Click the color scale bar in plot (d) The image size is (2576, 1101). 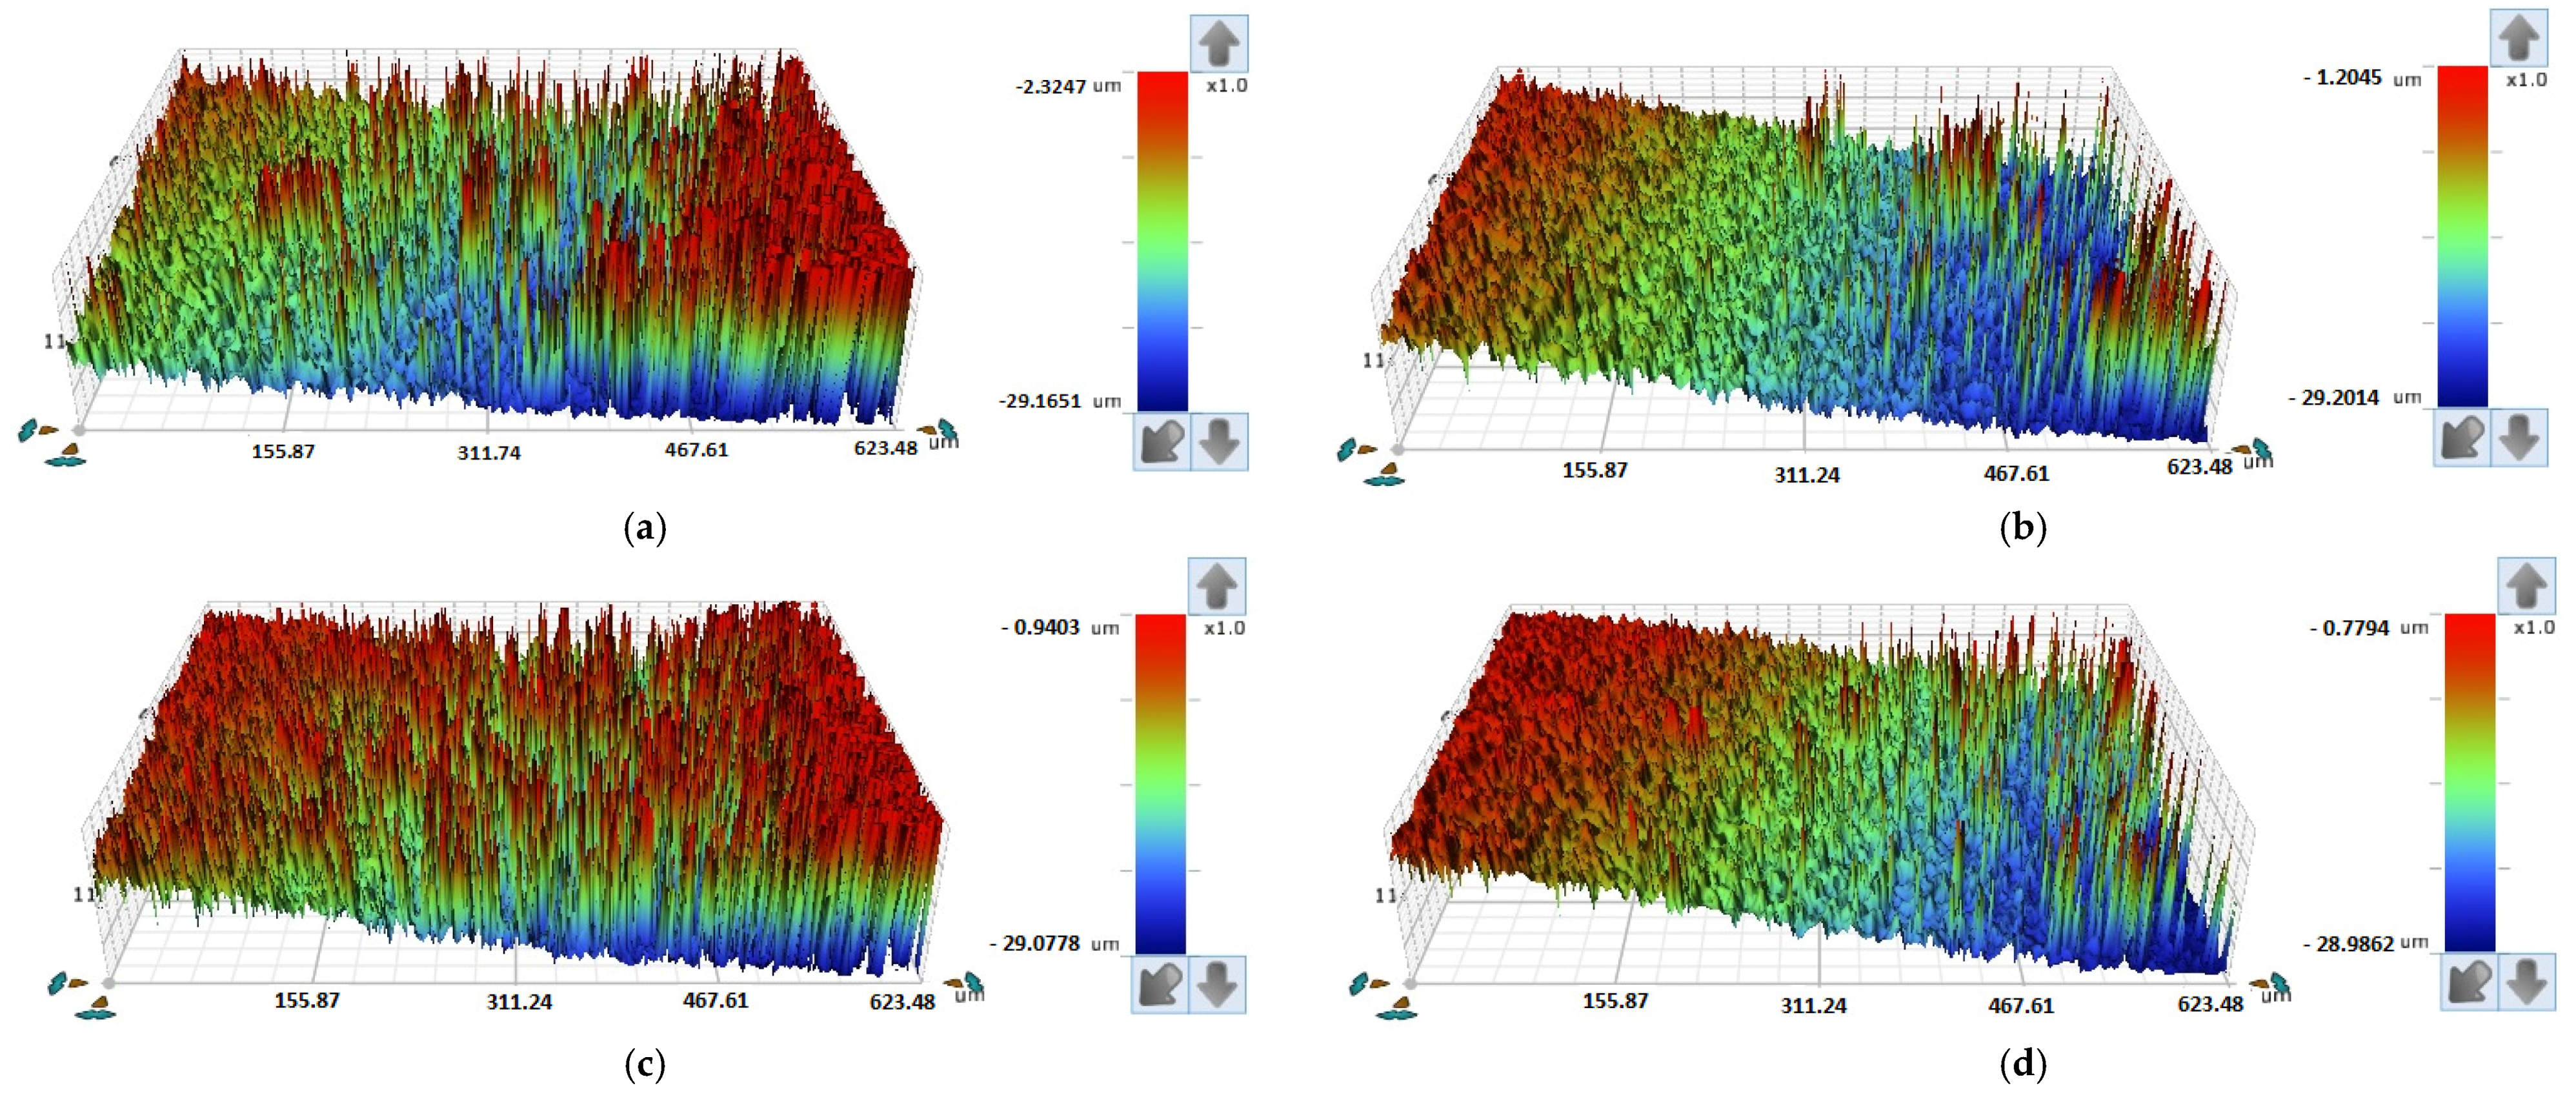click(x=2470, y=782)
